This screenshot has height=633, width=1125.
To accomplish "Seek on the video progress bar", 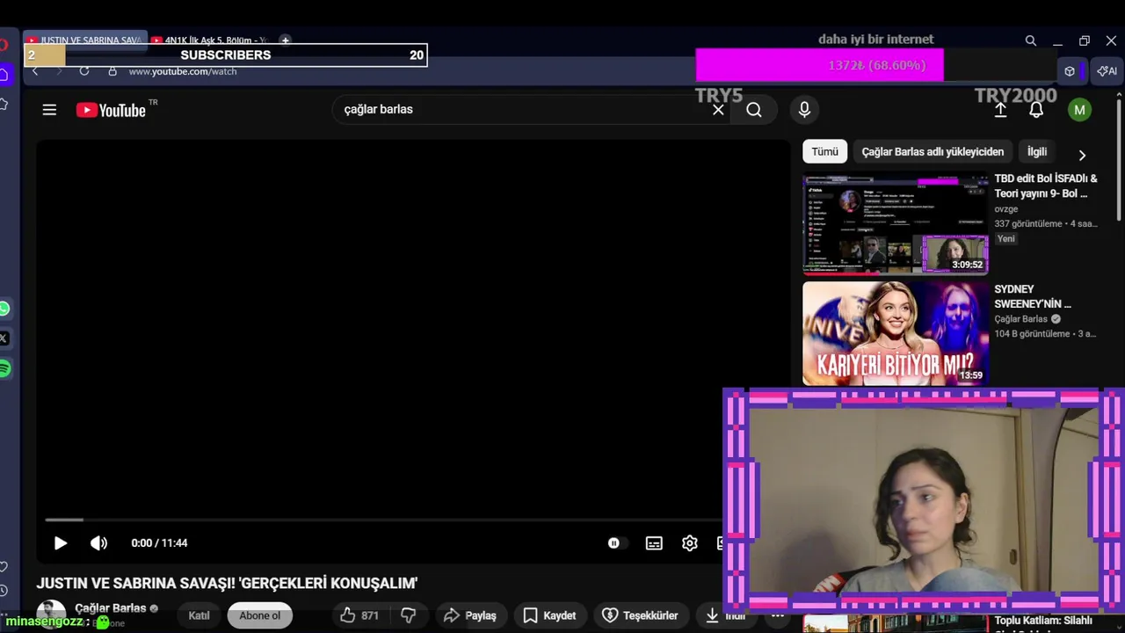I will point(383,520).
